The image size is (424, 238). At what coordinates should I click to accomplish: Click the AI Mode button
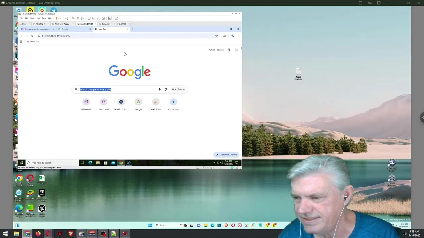point(178,89)
